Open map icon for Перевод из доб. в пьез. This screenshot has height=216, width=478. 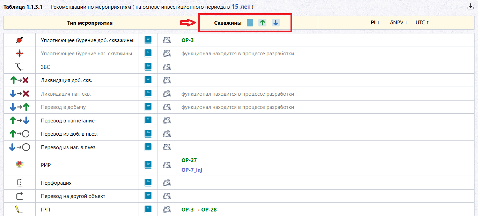click(167, 134)
